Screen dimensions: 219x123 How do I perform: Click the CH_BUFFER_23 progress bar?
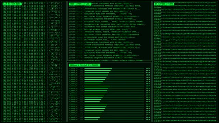(114, 120)
